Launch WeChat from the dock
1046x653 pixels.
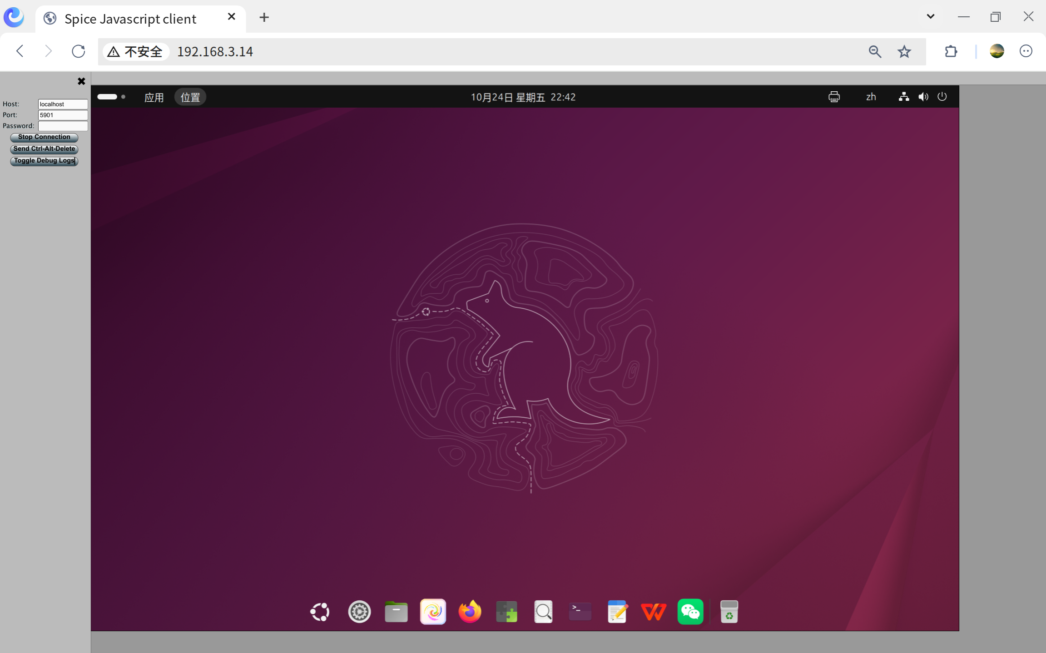click(x=690, y=612)
